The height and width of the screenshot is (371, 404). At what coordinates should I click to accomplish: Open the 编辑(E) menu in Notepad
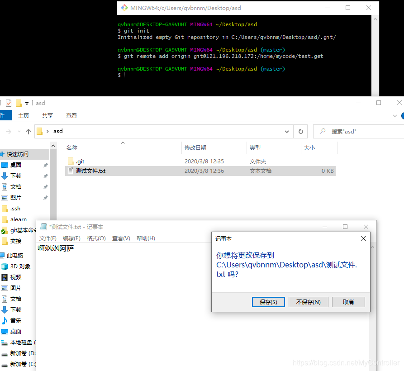pyautogui.click(x=71, y=238)
